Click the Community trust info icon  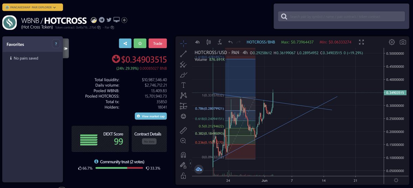tap(97, 161)
